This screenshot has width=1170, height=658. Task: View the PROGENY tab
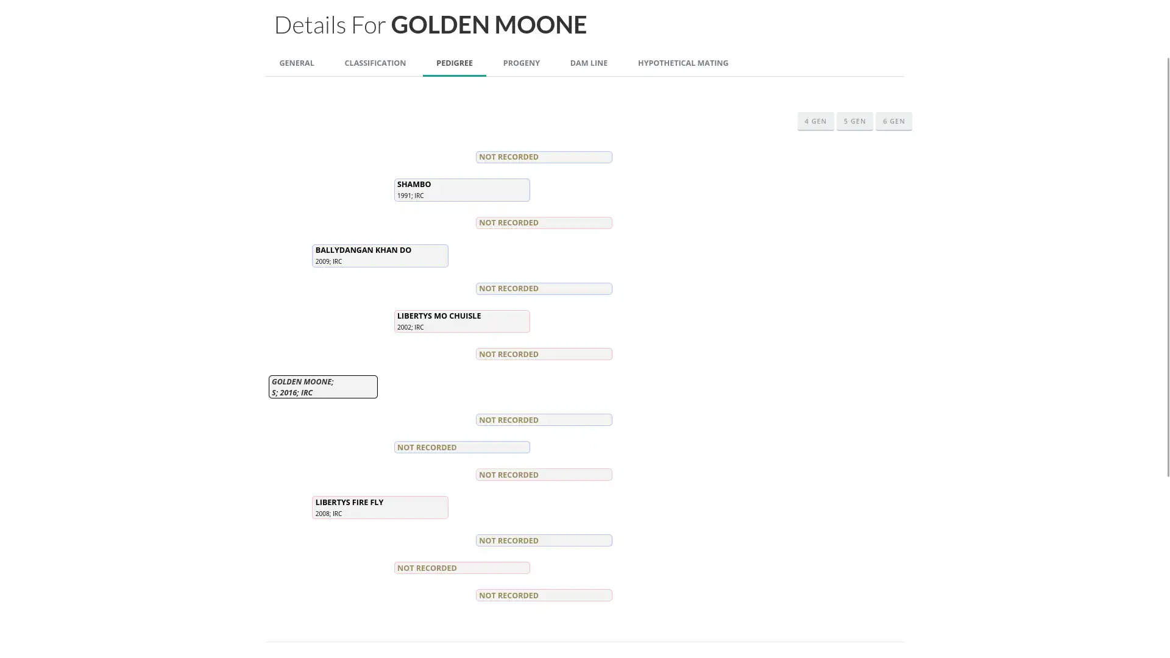click(x=521, y=63)
